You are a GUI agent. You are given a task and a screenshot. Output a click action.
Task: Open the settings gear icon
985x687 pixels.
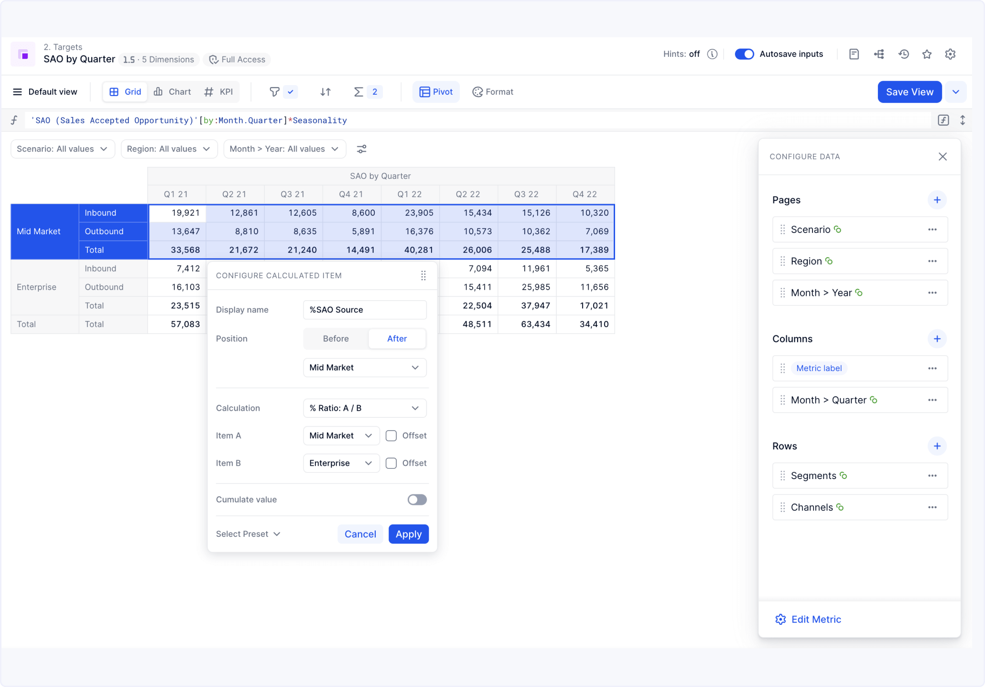point(950,54)
